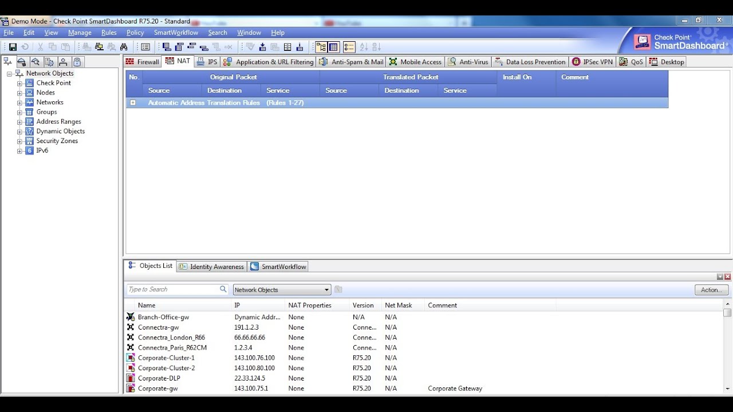Click the Corporate-DLP row icon
Image resolution: width=733 pixels, height=412 pixels.
click(131, 378)
